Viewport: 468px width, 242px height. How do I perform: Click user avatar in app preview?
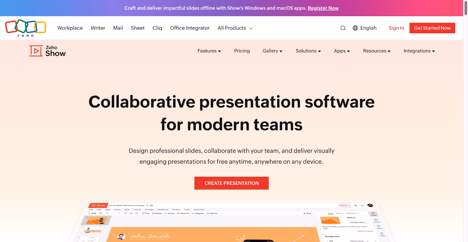370,205
